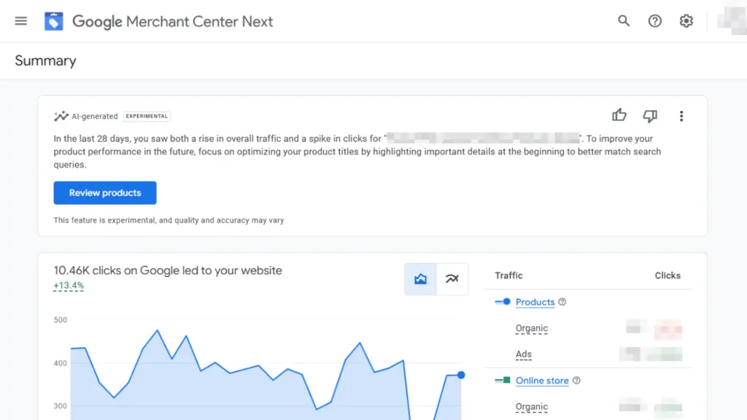Give thumbs up to AI-generated insight
Screen dimensions: 747x420
[x=619, y=115]
